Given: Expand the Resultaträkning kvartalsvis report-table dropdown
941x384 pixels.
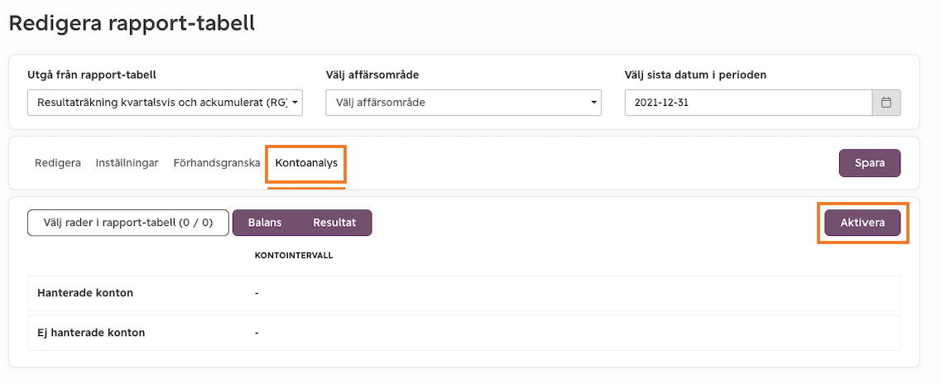Looking at the screenshot, I should 165,103.
